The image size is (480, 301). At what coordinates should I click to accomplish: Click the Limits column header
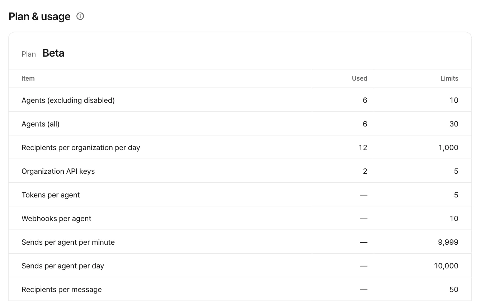pyautogui.click(x=449, y=78)
